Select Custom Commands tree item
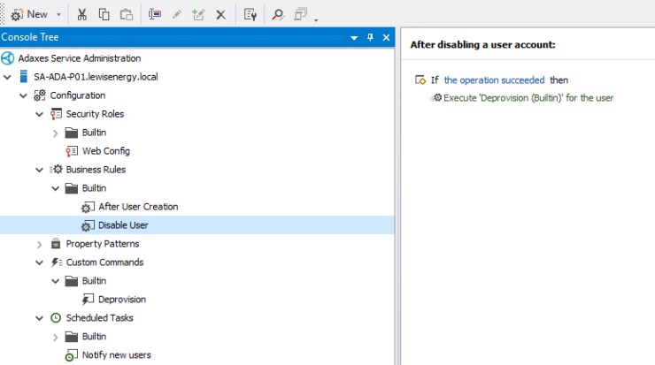The image size is (655, 365). 104,262
